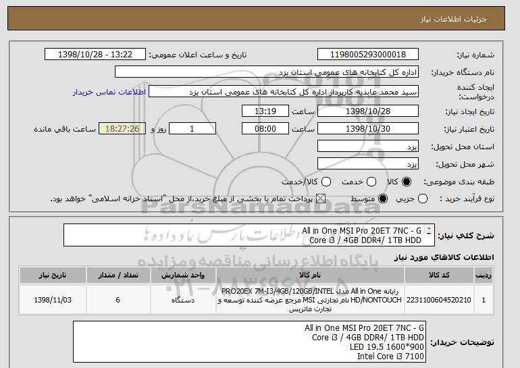Select the 'کالا' category radio button

click(407, 182)
